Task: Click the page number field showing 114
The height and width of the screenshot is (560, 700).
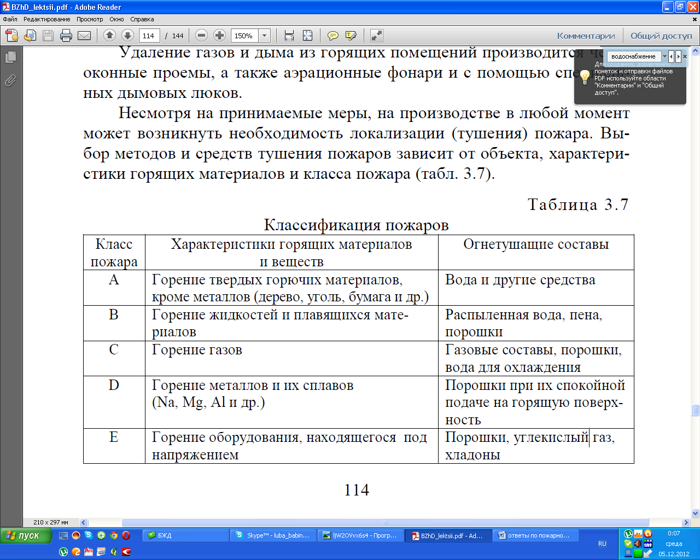Action: 149,36
